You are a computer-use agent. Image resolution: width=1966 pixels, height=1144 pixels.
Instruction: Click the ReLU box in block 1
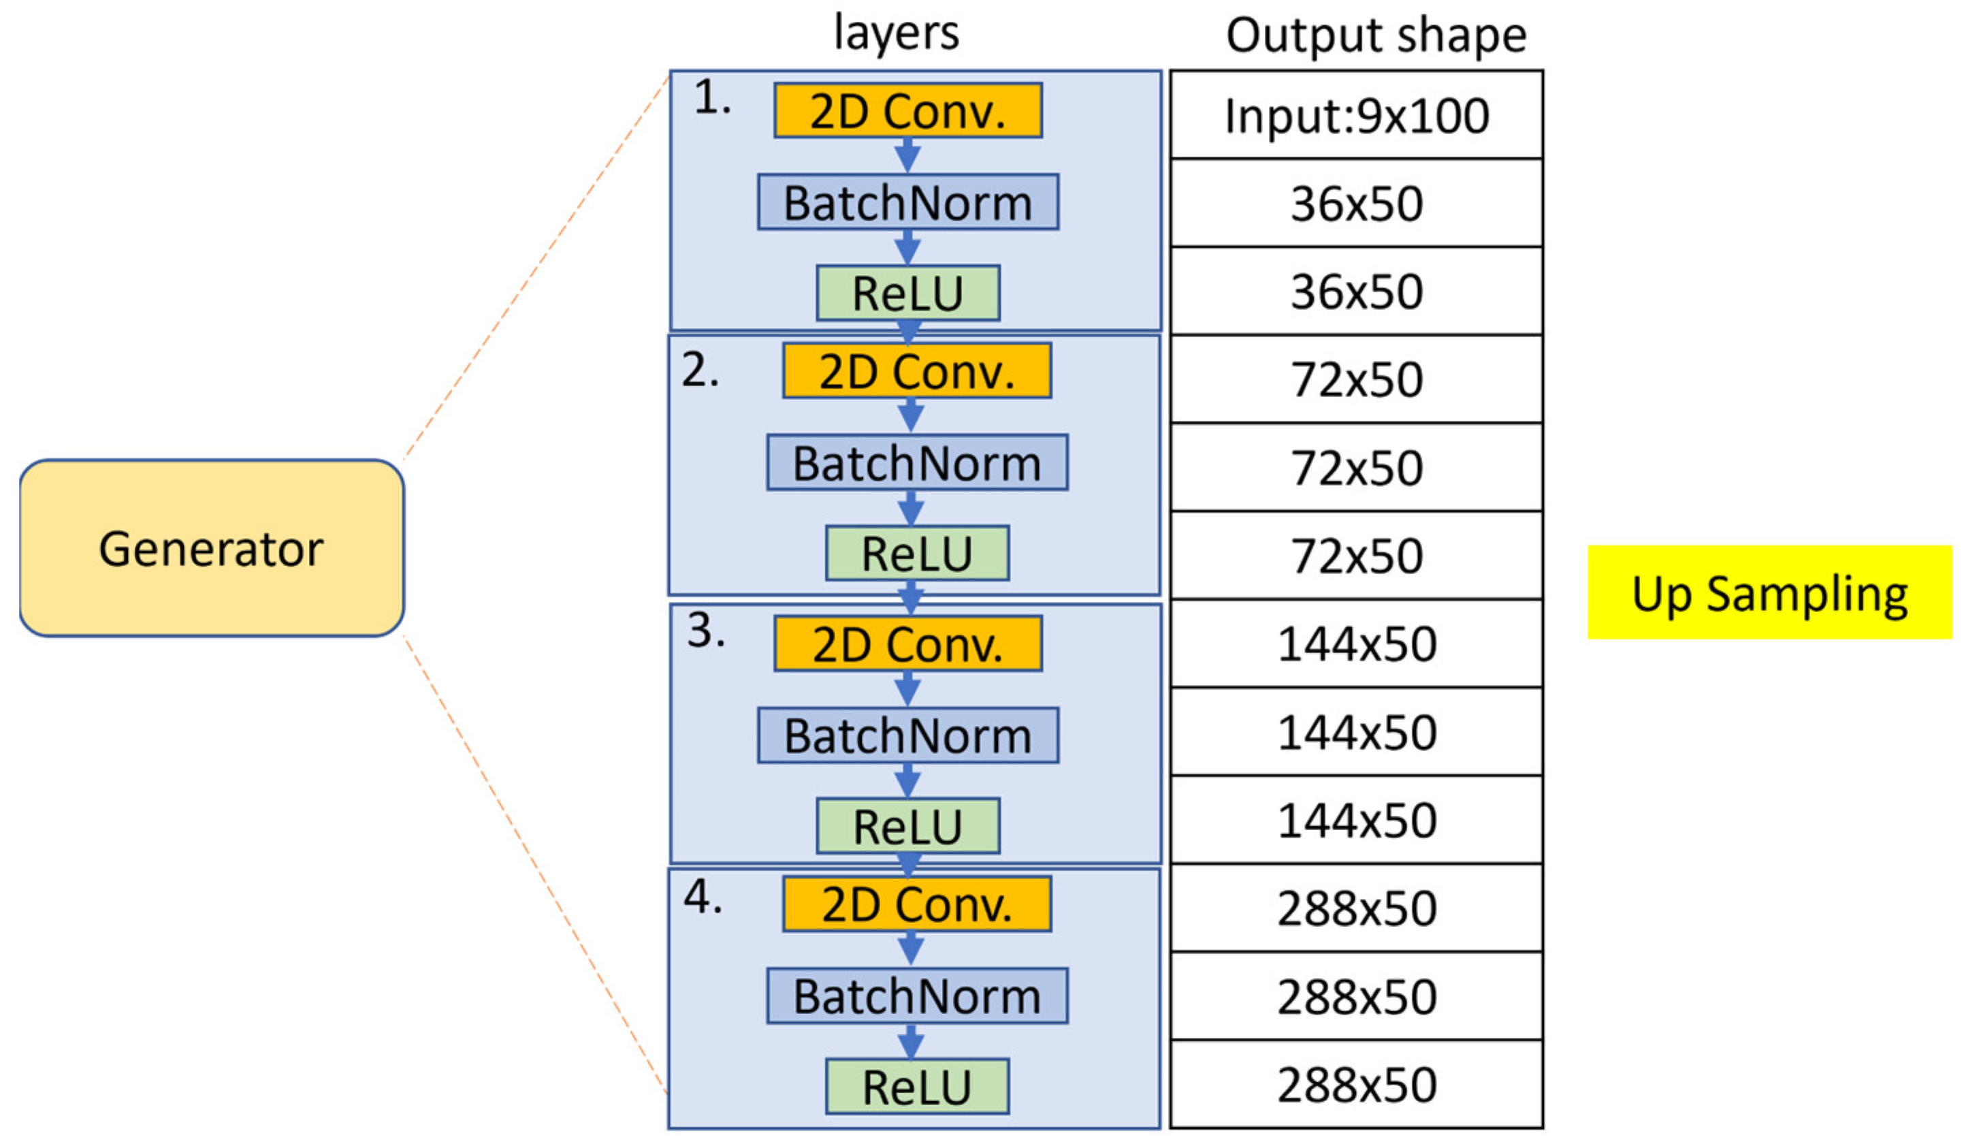click(907, 293)
